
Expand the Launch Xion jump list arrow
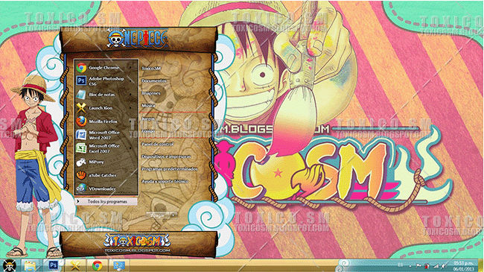(130, 108)
